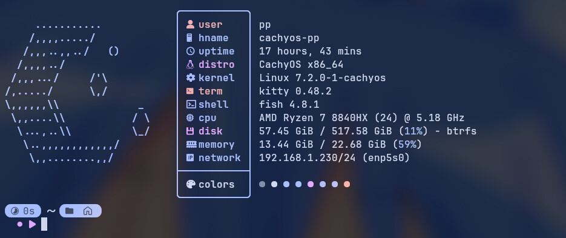Click the '~' tilde in prompt
Image resolution: width=566 pixels, height=238 pixels.
(51, 211)
